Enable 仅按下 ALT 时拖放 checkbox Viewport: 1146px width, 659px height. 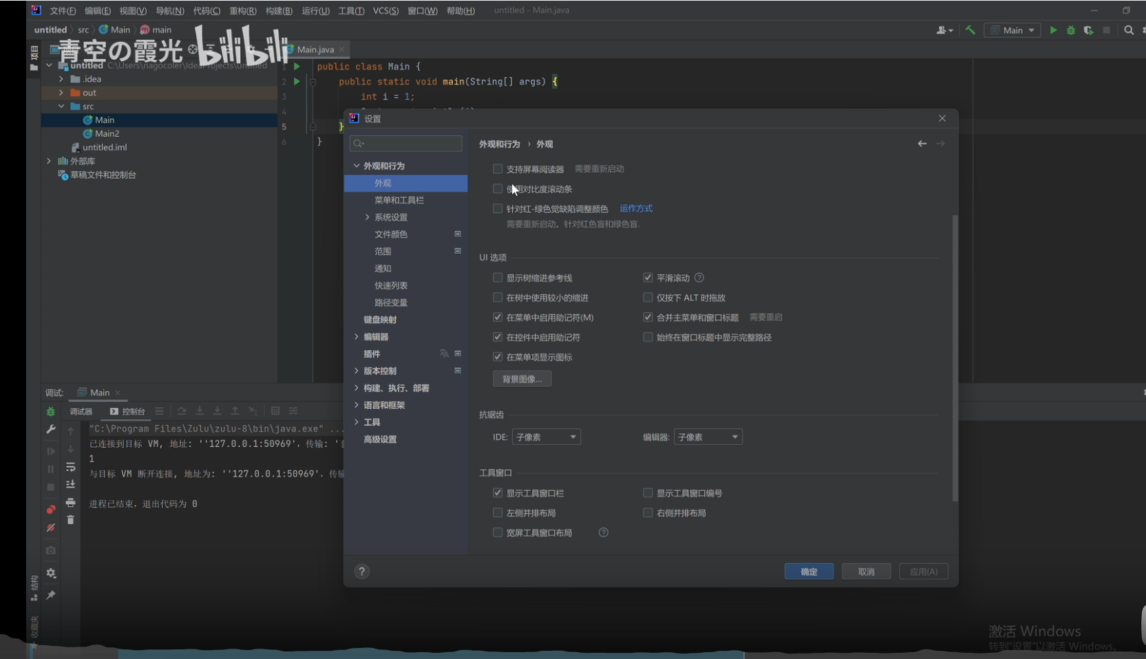648,298
